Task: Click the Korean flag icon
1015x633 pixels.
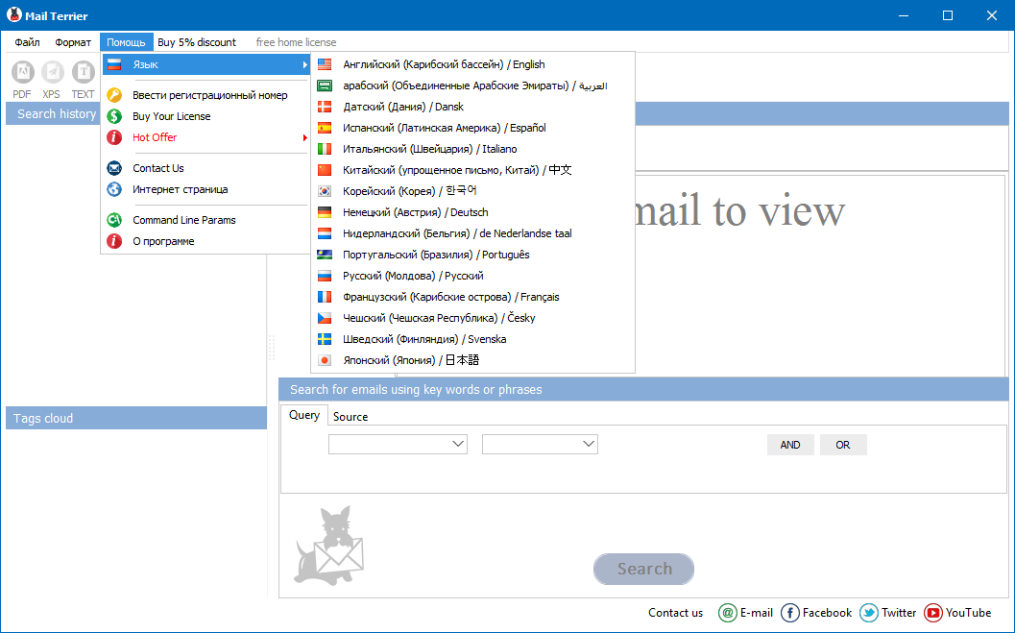Action: 325,191
